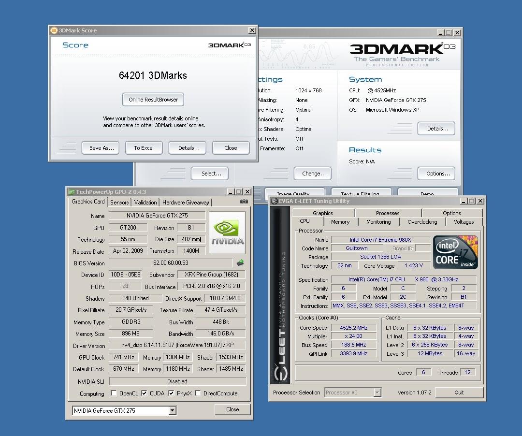Viewport: 522px width, 436px height.
Task: Click the To Excel button
Action: coord(144,148)
